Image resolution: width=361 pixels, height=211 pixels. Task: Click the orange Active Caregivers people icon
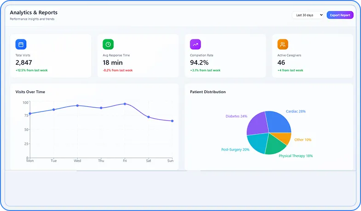[282, 44]
